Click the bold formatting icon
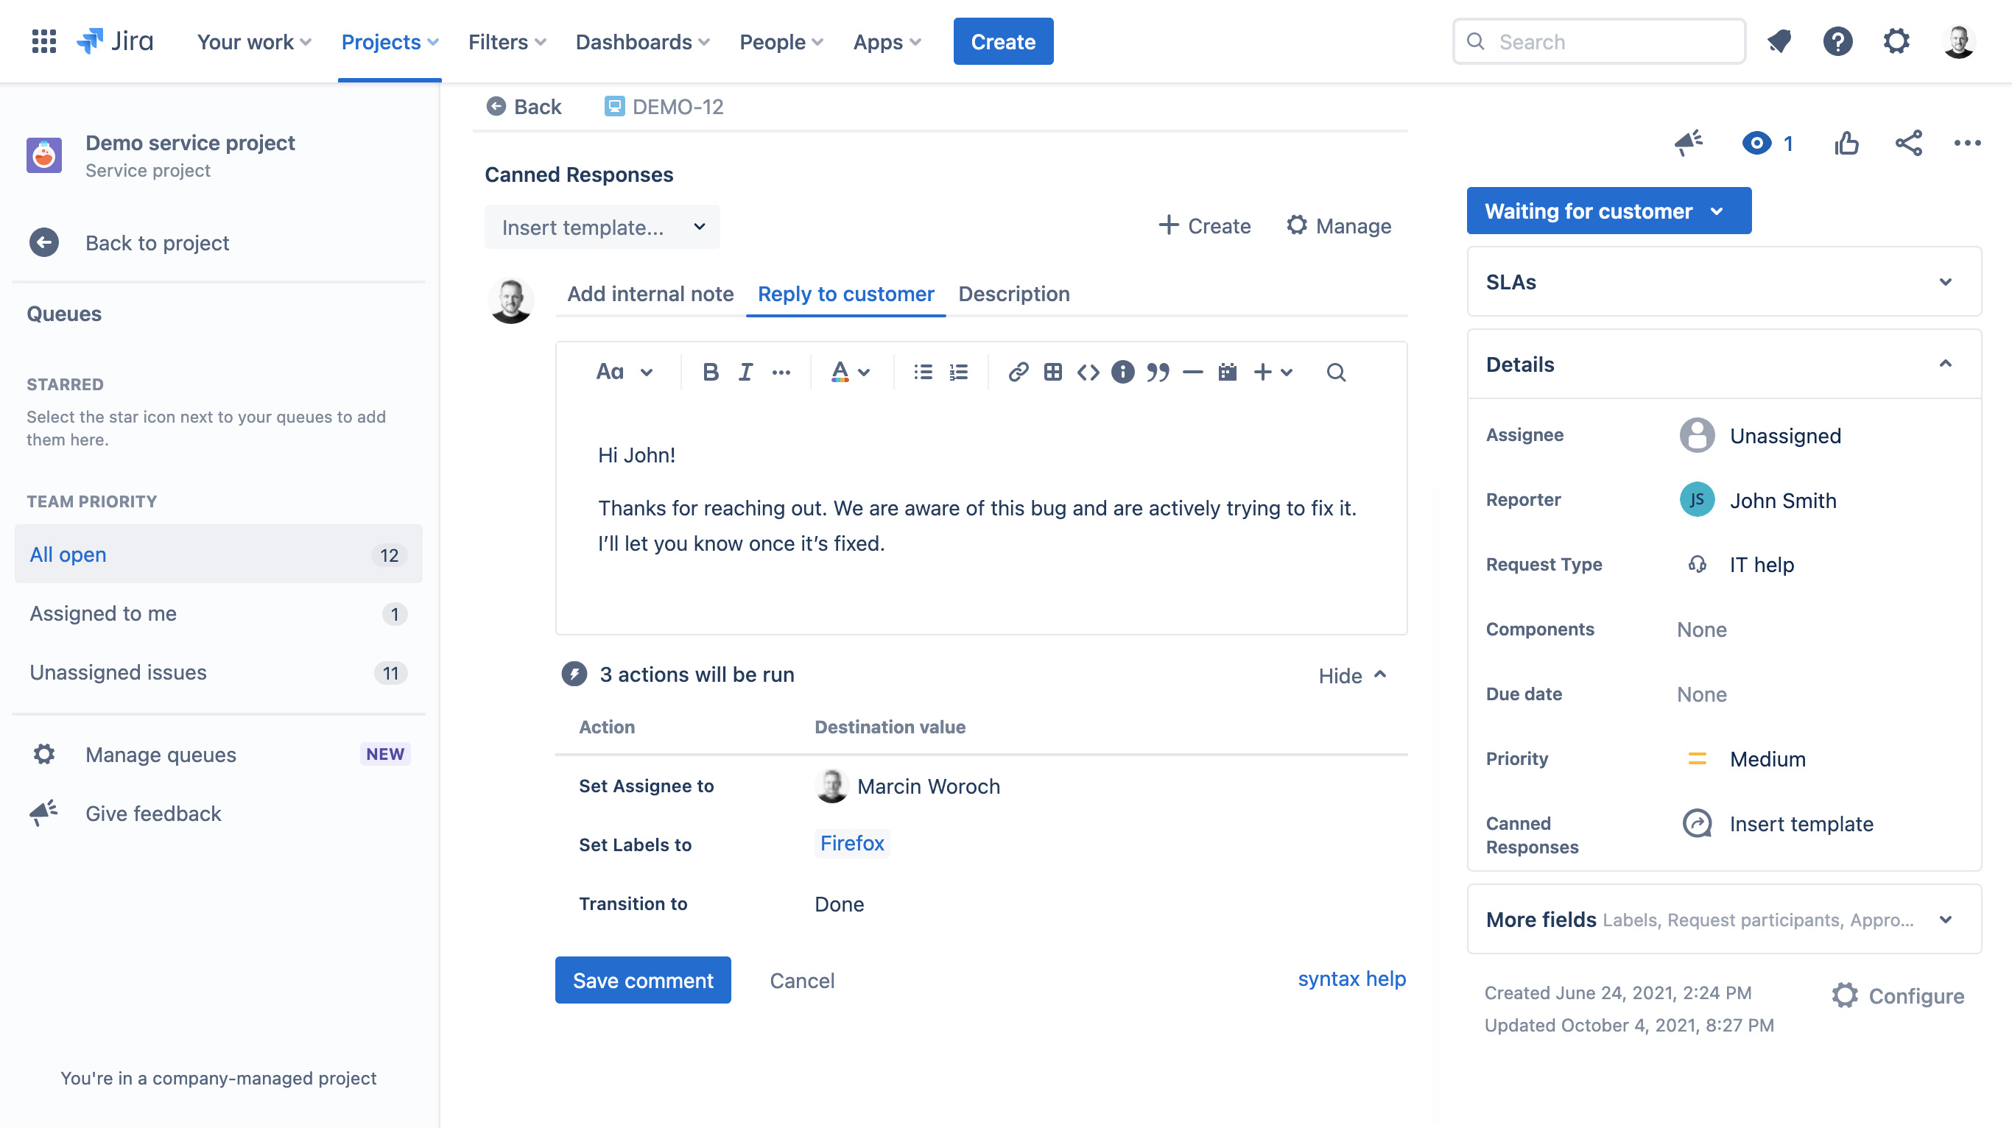This screenshot has width=2012, height=1128. (x=706, y=372)
